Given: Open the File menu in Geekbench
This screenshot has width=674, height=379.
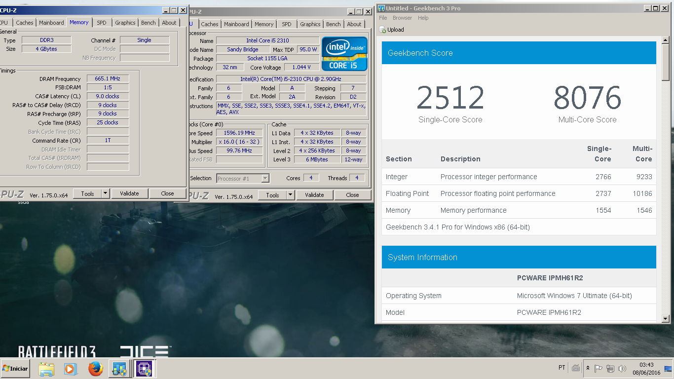Looking at the screenshot, I should [x=383, y=18].
